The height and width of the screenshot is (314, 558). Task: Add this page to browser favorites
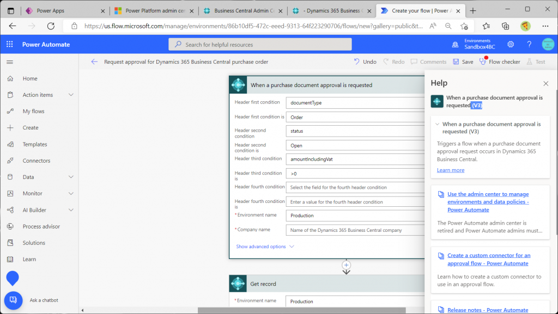point(464,26)
